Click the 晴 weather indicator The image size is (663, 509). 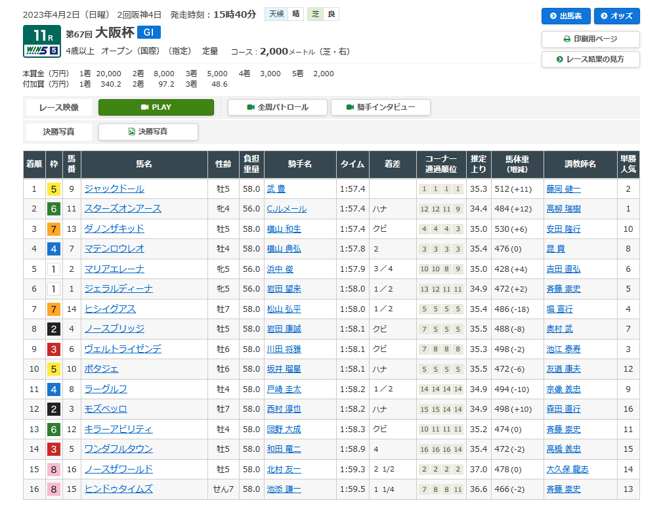[296, 14]
